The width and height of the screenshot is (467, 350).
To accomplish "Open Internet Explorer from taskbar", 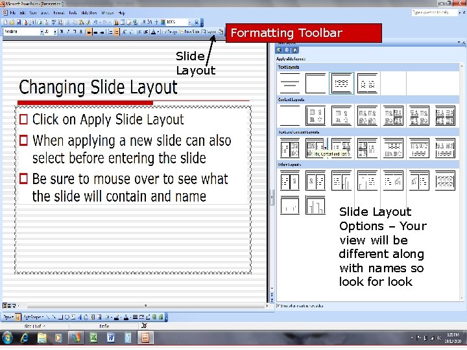I will click(25, 338).
